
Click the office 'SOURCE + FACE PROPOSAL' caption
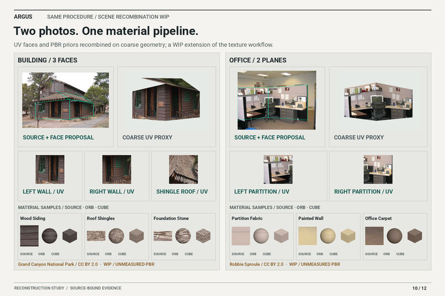269,137
